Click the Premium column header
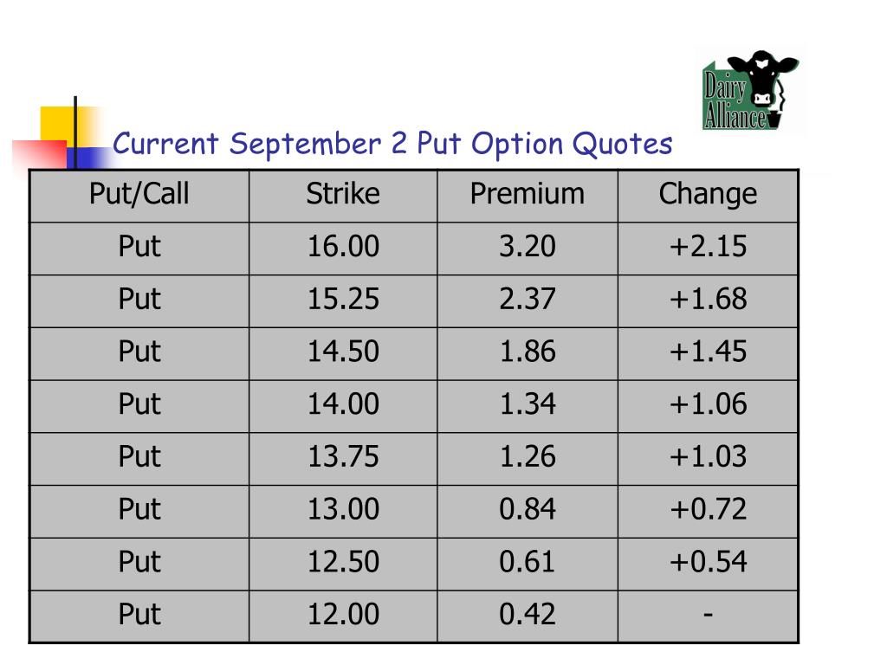Screen dimensions: 887x665 coord(528,193)
